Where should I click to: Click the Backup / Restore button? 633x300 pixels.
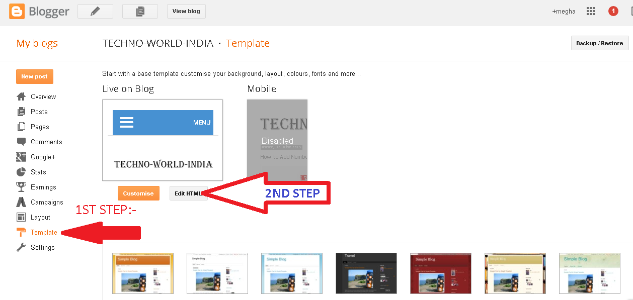coord(600,43)
